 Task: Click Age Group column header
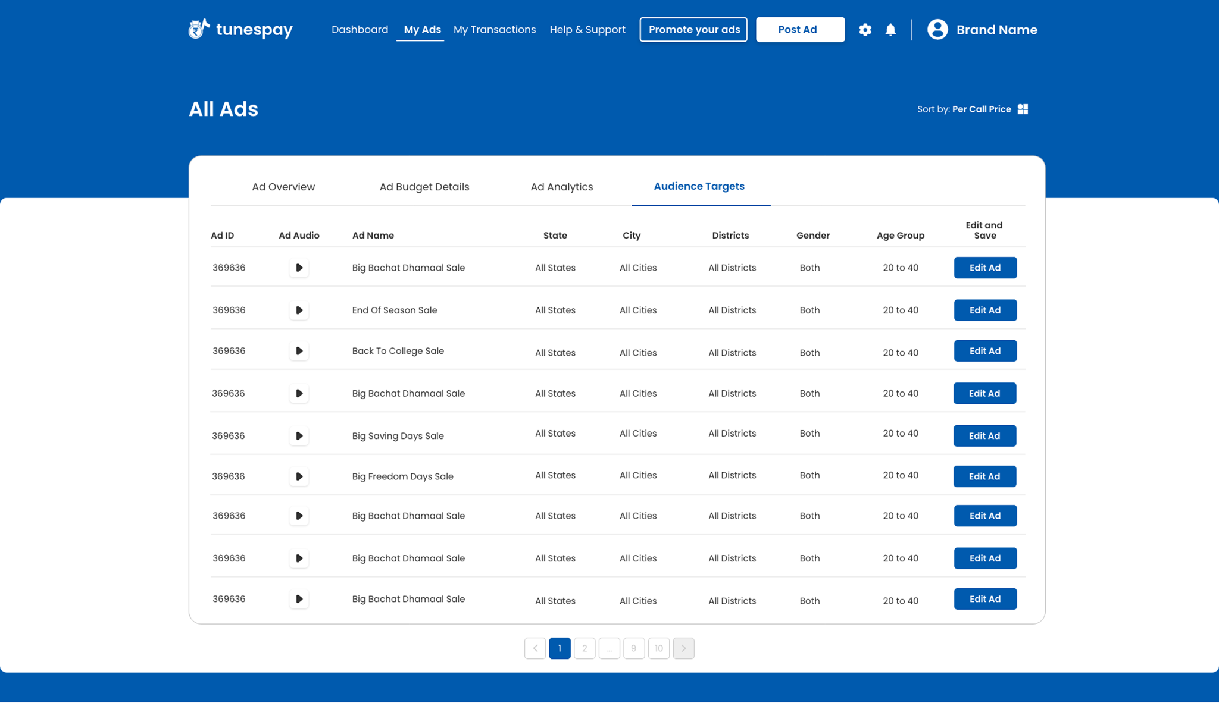(x=901, y=236)
